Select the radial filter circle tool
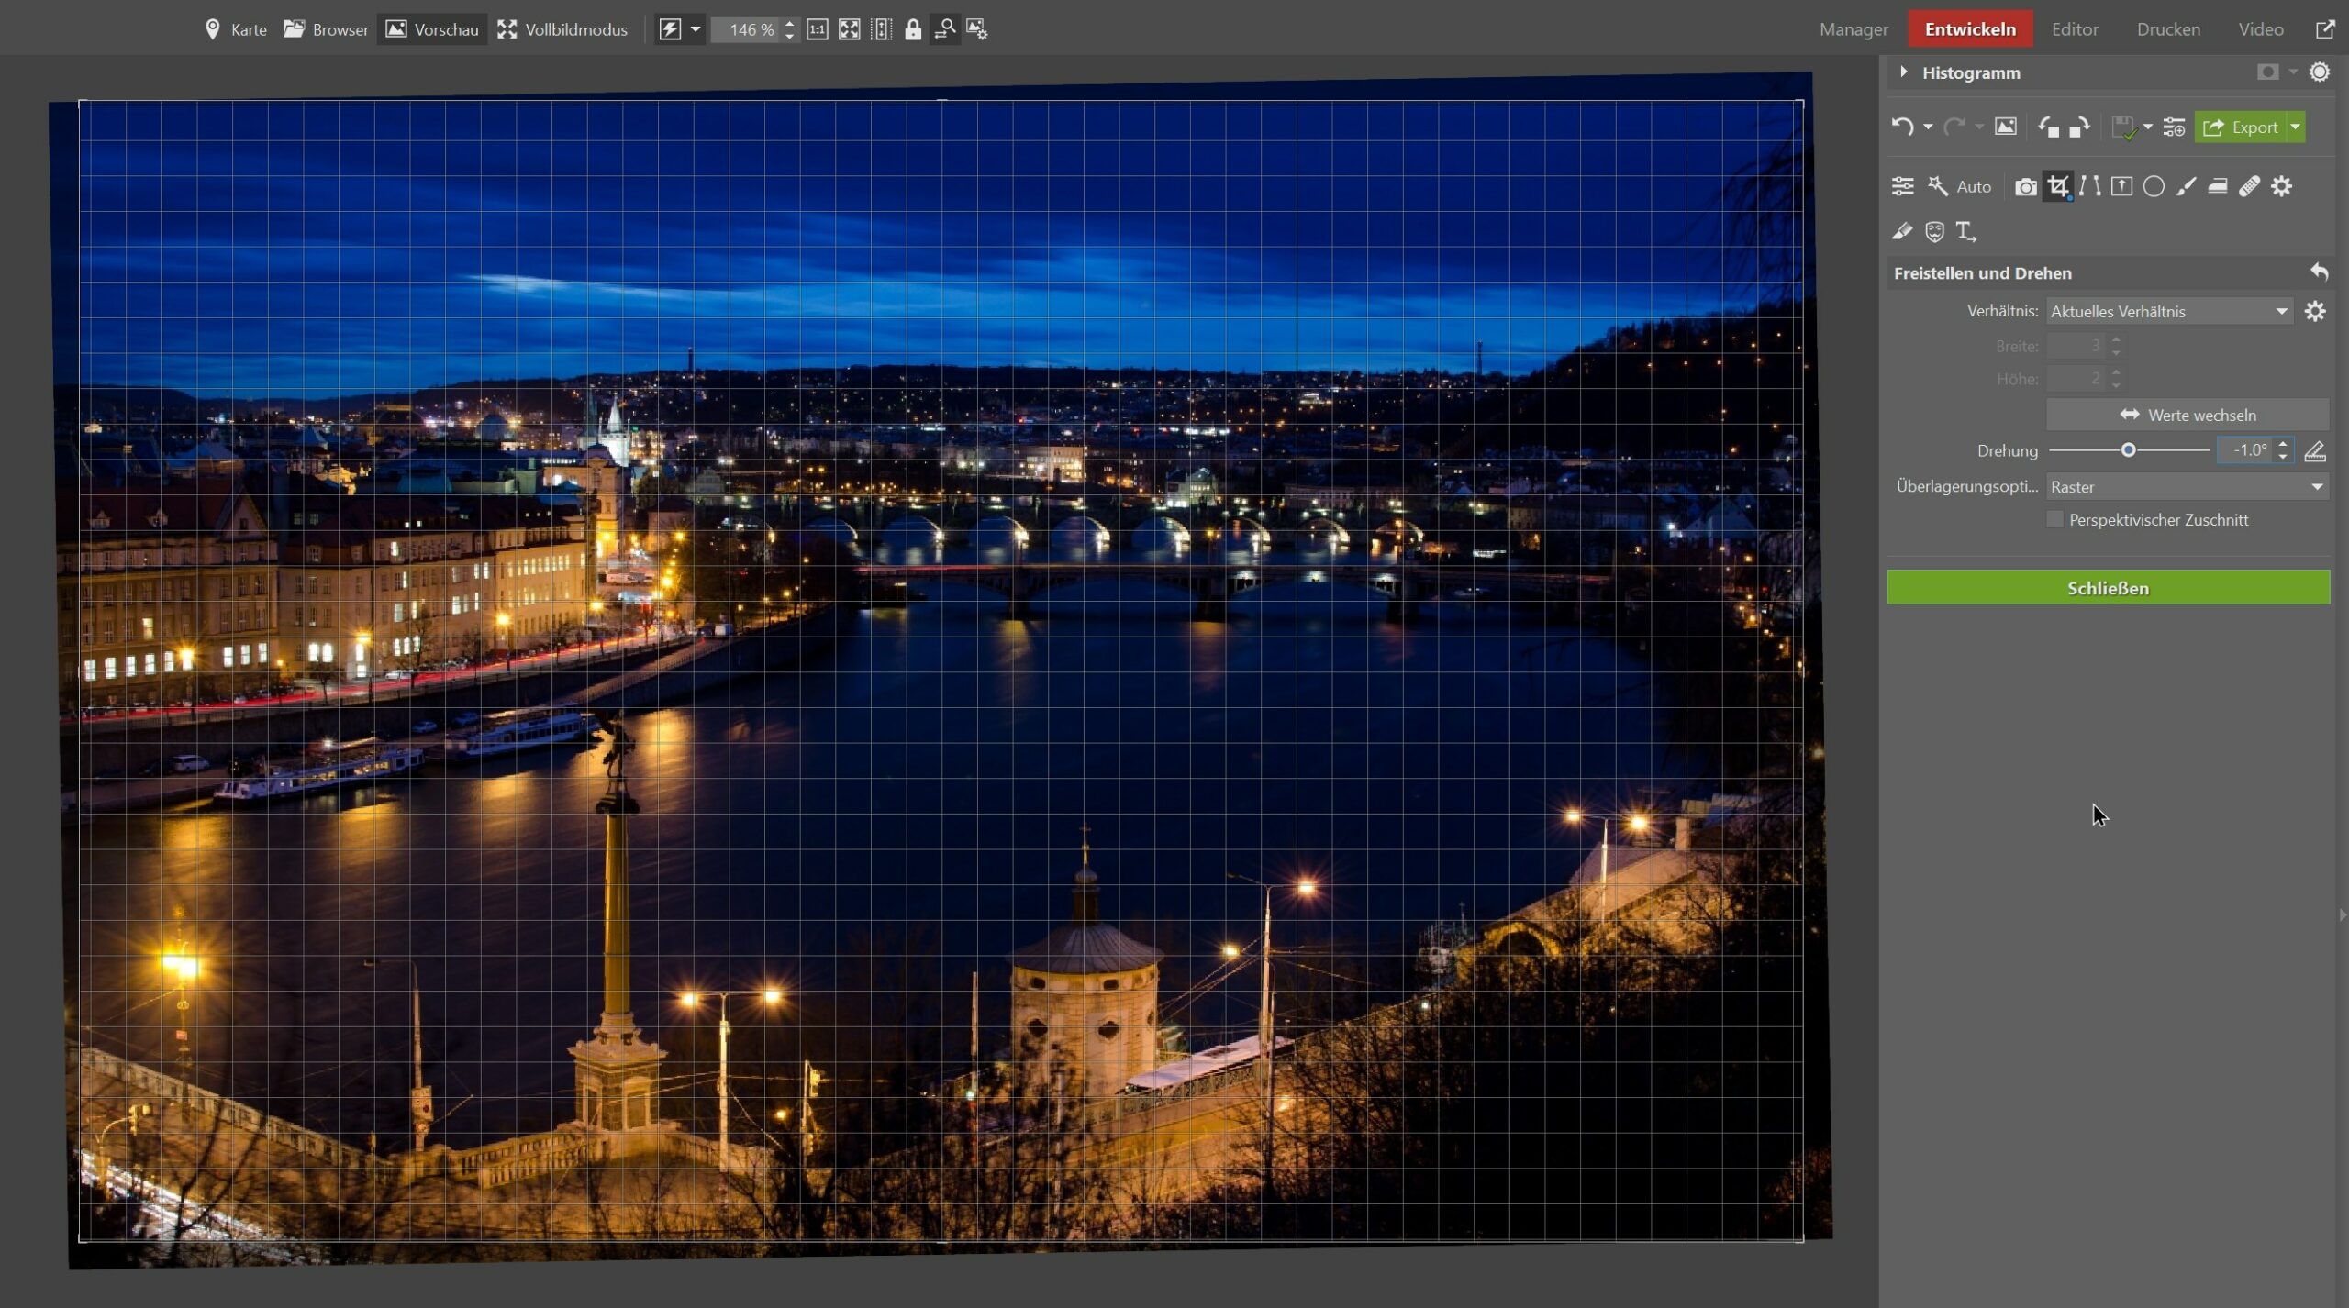Screen dimensions: 2349x1308 click(2154, 186)
